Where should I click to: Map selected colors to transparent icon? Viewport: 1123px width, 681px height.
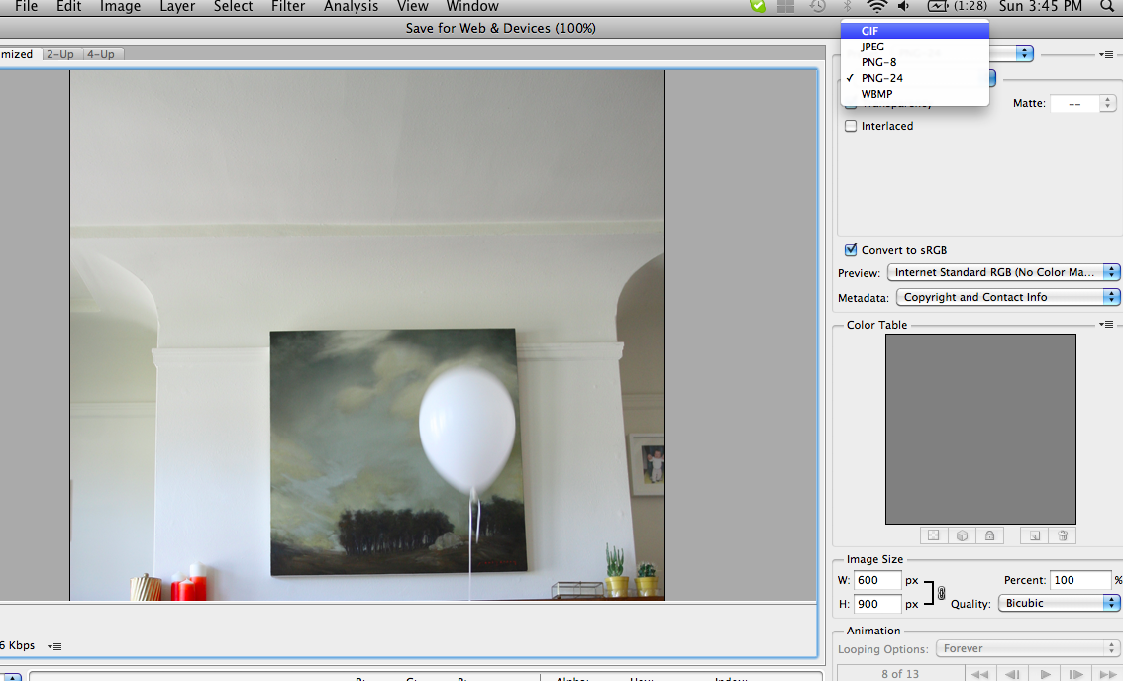click(934, 535)
